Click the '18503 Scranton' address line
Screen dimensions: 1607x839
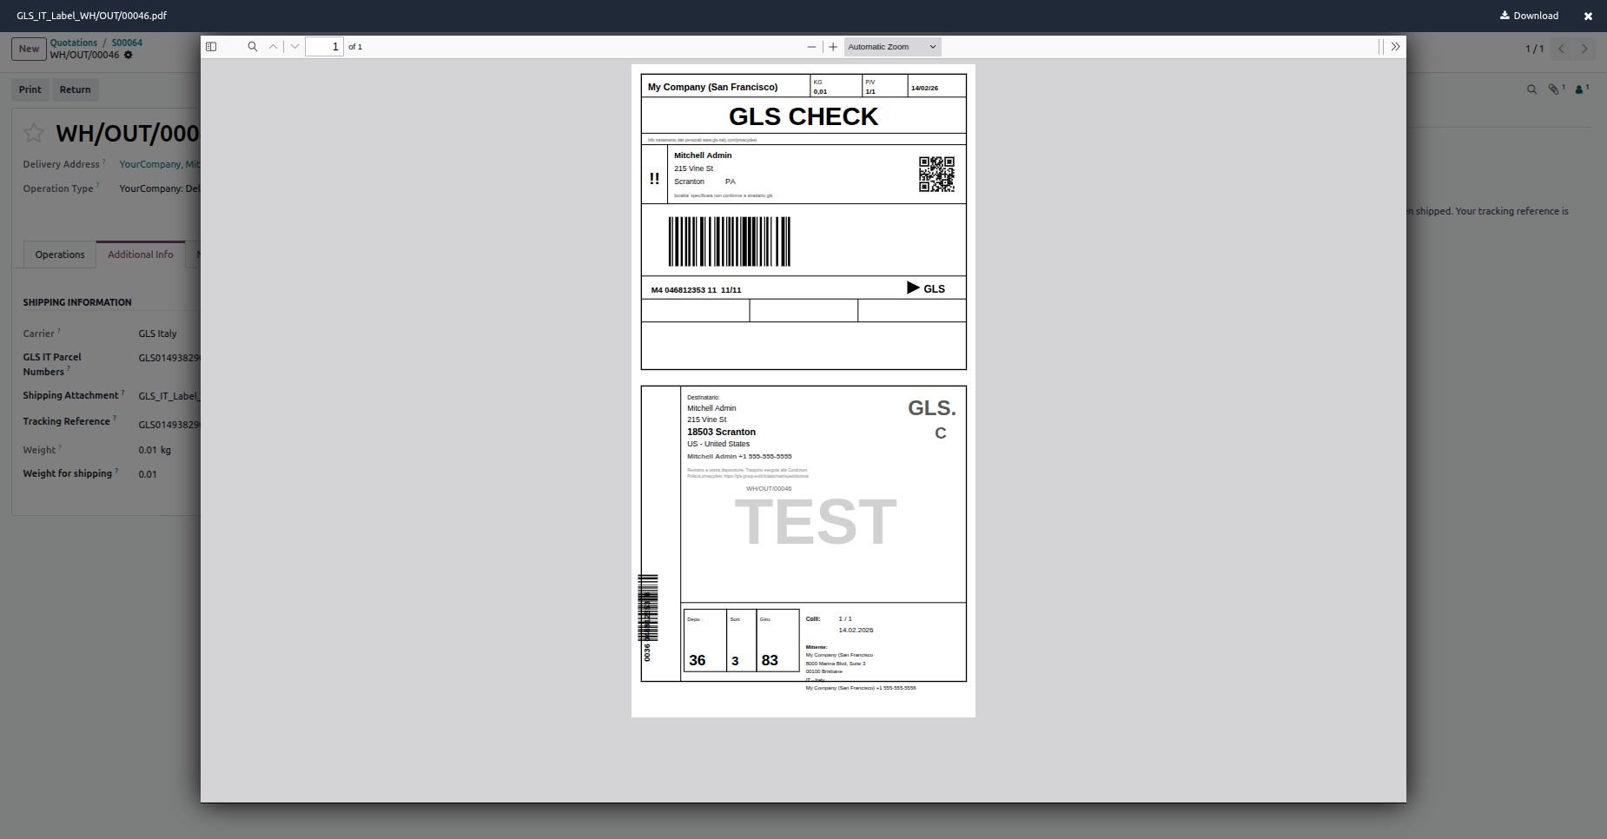pyautogui.click(x=722, y=432)
